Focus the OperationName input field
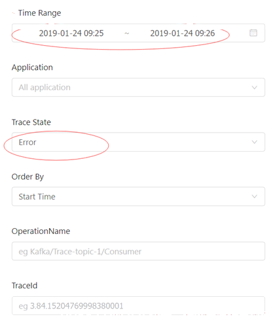 point(138,251)
